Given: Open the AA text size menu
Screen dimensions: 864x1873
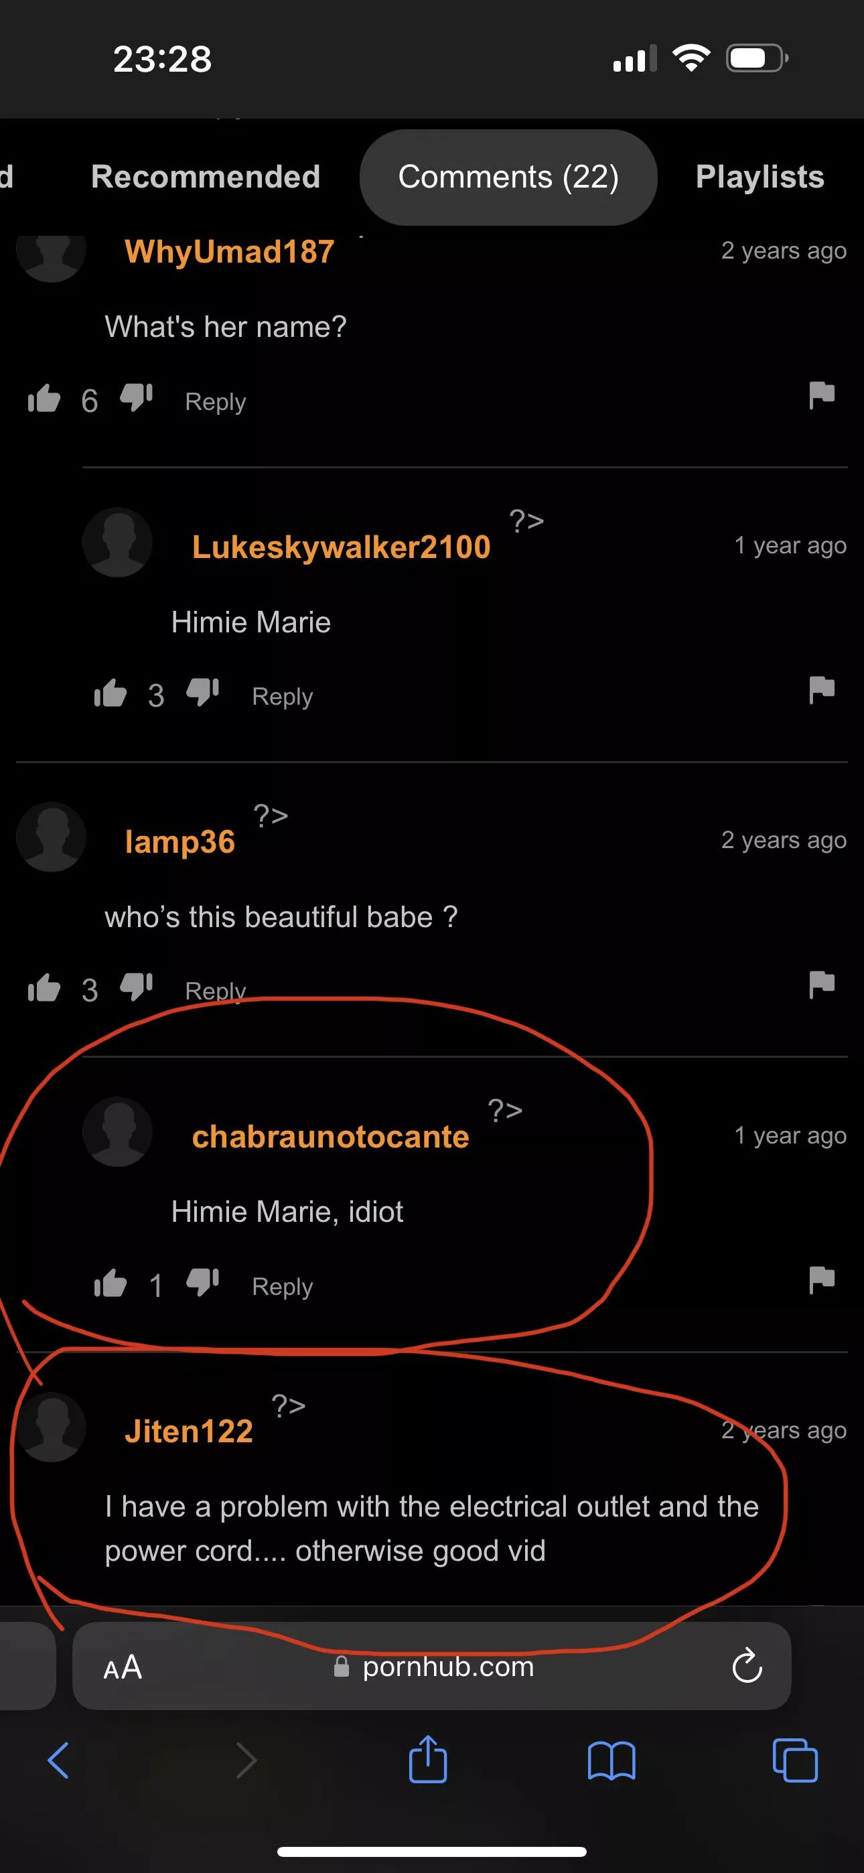Looking at the screenshot, I should click(123, 1667).
